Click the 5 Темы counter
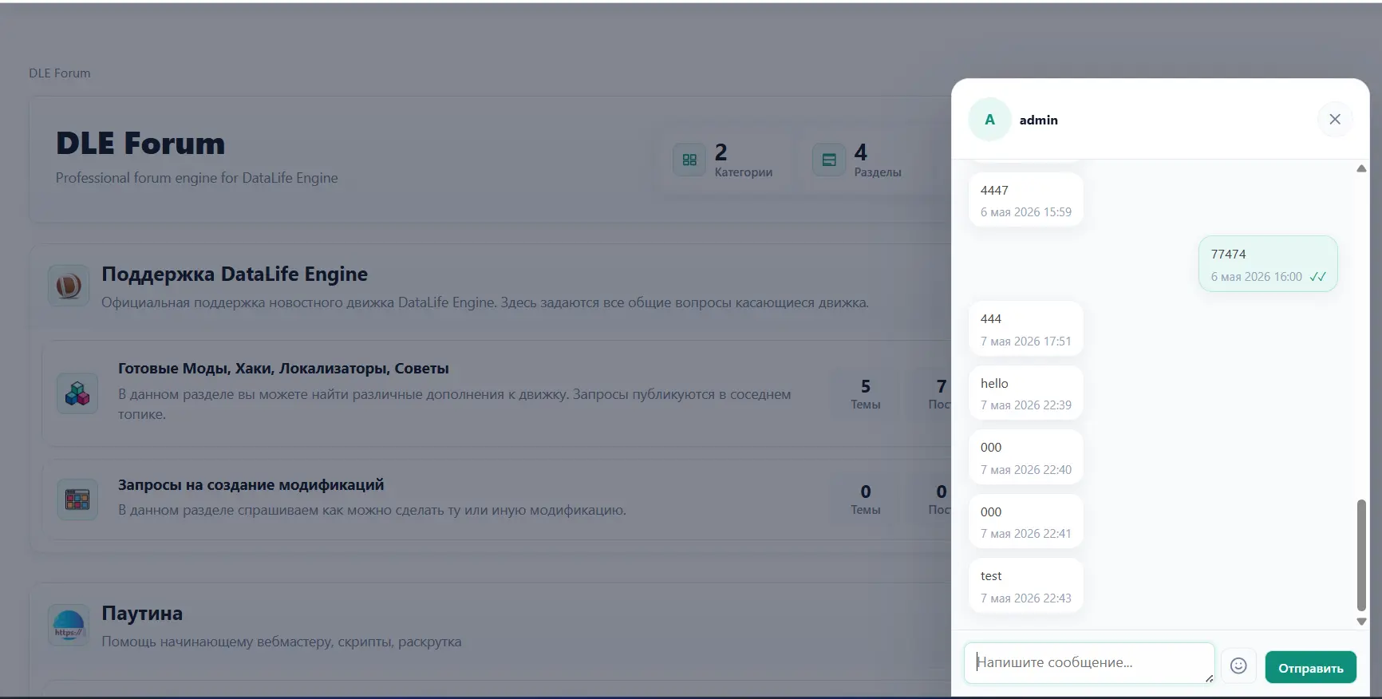 pyautogui.click(x=866, y=394)
